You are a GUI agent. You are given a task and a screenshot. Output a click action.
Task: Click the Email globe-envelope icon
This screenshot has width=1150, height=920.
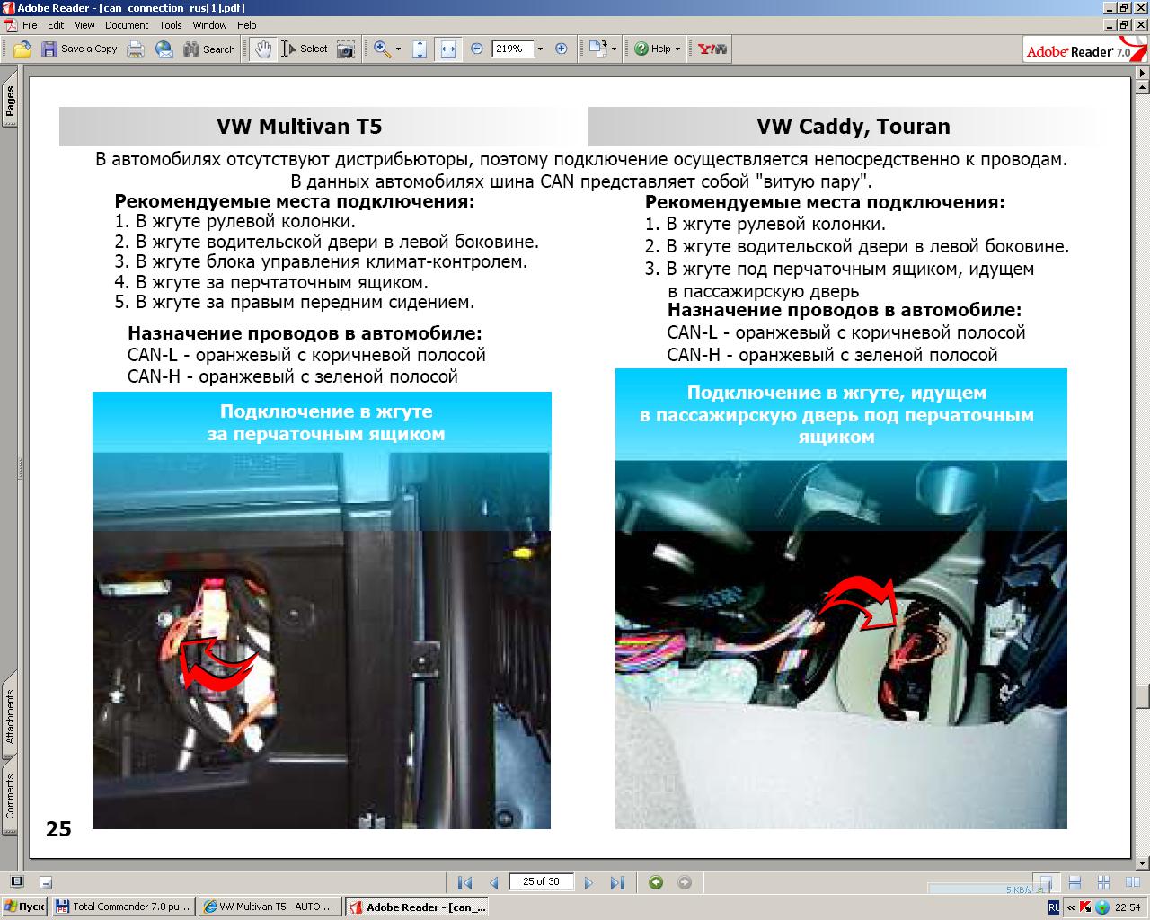pos(164,49)
